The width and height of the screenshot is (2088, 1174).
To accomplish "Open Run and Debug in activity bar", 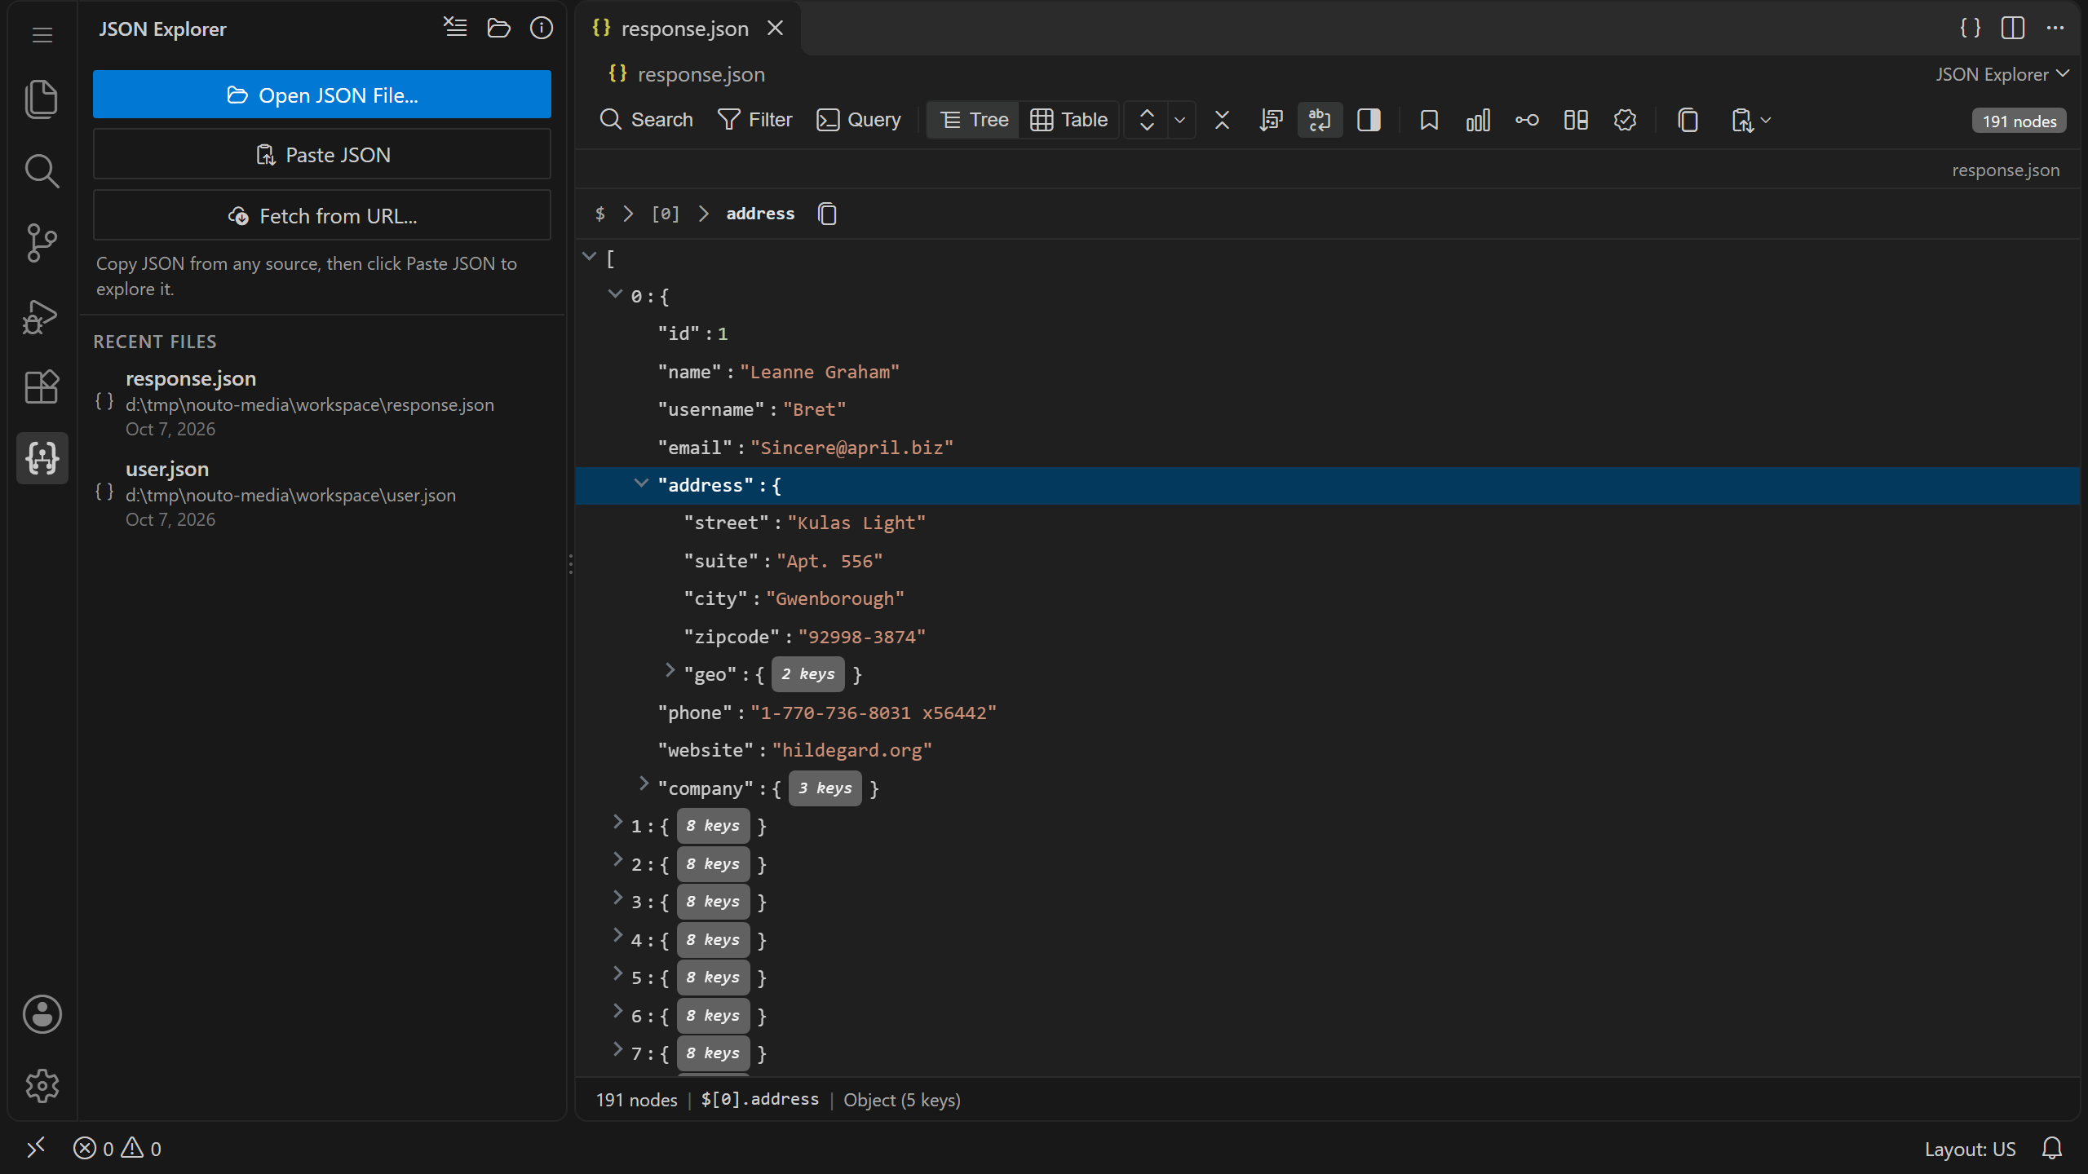I will coord(42,316).
